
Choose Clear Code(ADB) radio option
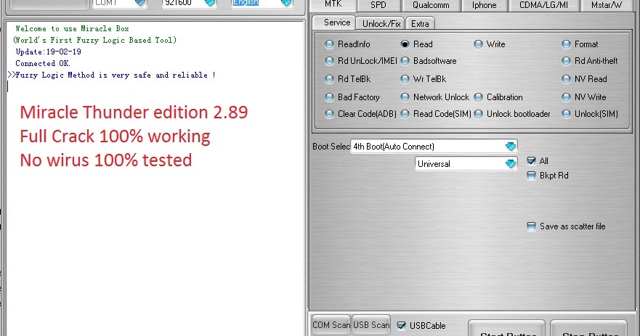pyautogui.click(x=329, y=114)
